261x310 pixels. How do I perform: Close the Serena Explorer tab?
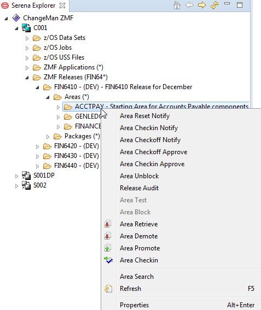pos(62,5)
